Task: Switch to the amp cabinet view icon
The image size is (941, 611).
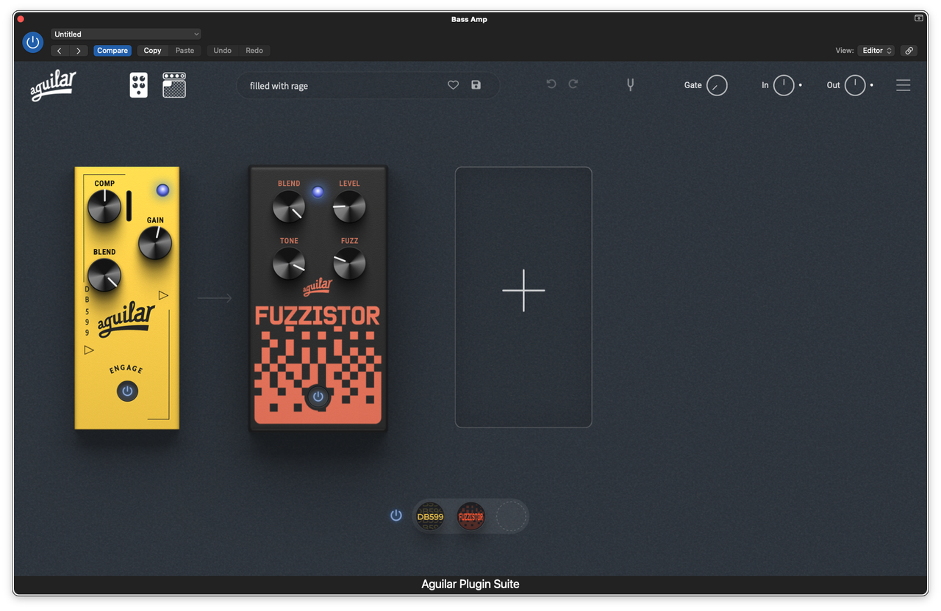Action: (x=174, y=85)
